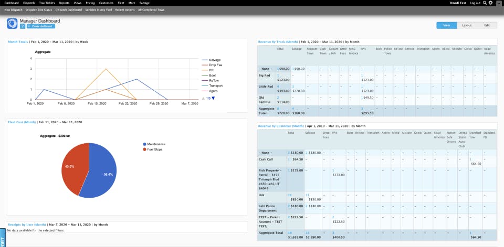Click the Log out link
Viewport: 504px width, 247px height.
[475, 3]
